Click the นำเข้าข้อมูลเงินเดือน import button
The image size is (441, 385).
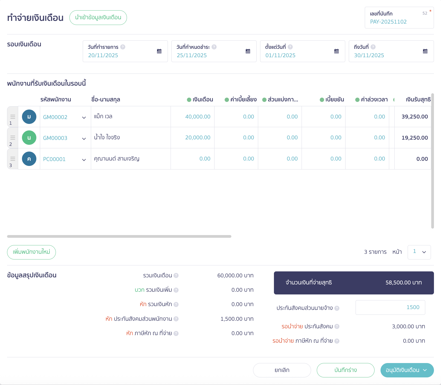(x=98, y=18)
